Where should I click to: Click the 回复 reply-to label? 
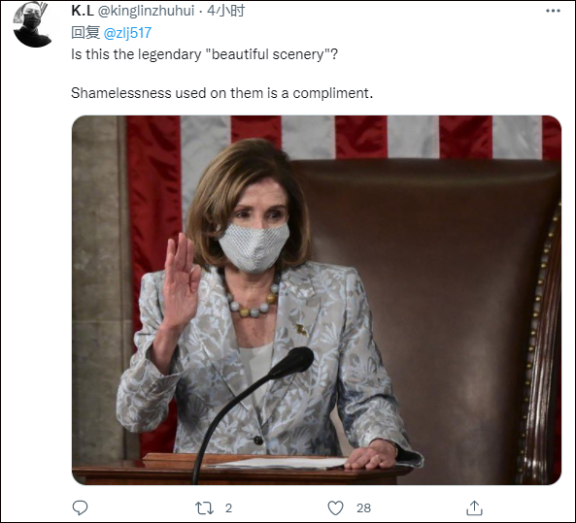(85, 33)
